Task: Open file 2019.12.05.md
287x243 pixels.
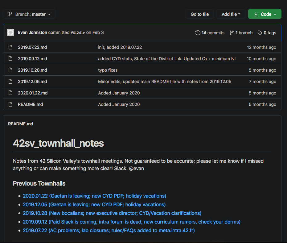Action: tap(32, 81)
